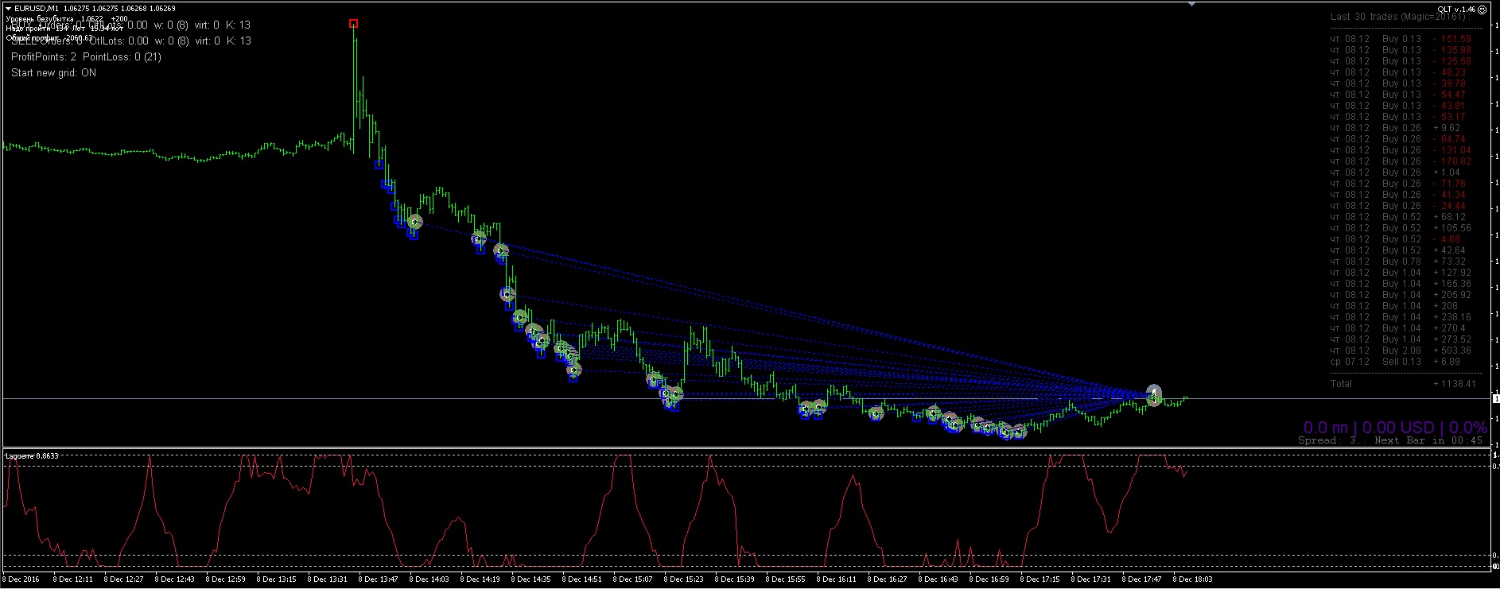Select the trade row with loss 151.58
The width and height of the screenshot is (1500, 589).
[1401, 39]
